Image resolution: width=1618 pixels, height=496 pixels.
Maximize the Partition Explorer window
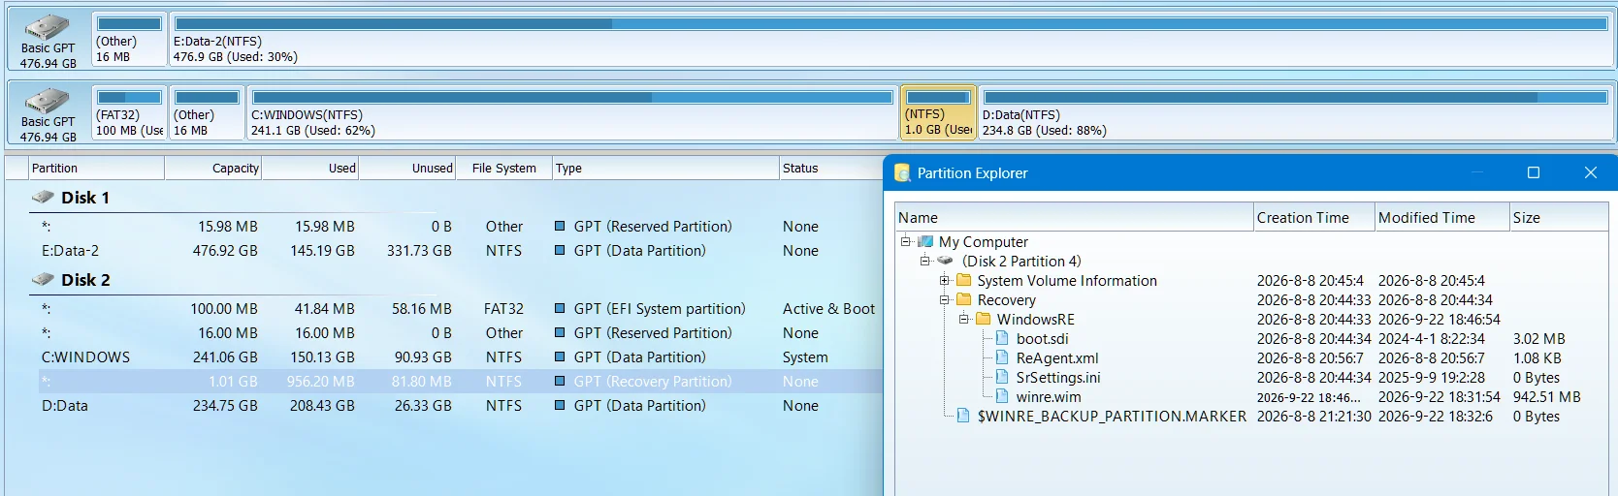[x=1534, y=172]
